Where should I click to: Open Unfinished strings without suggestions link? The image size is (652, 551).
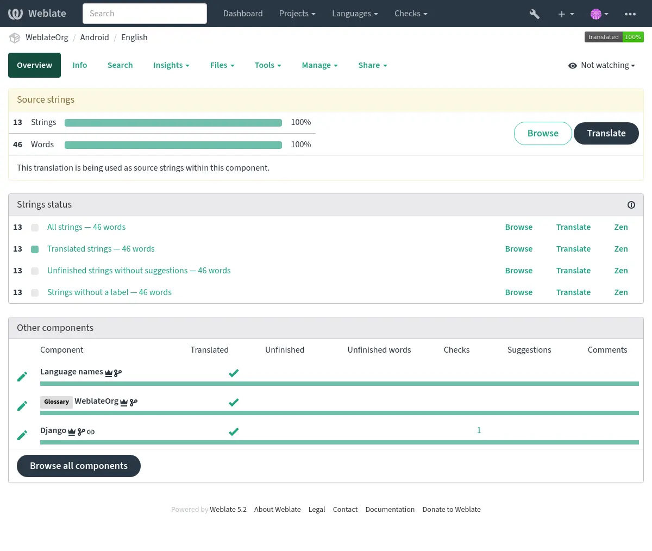click(x=139, y=271)
